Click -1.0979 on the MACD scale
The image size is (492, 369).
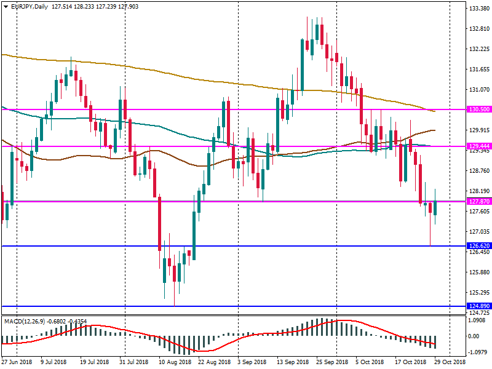[477, 352]
